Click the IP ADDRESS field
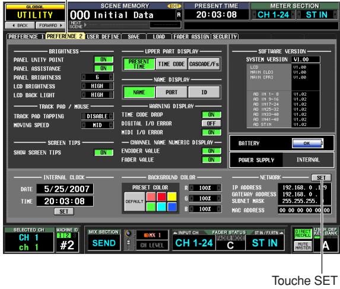Viewport: 340px width, 289px height. [304, 188]
